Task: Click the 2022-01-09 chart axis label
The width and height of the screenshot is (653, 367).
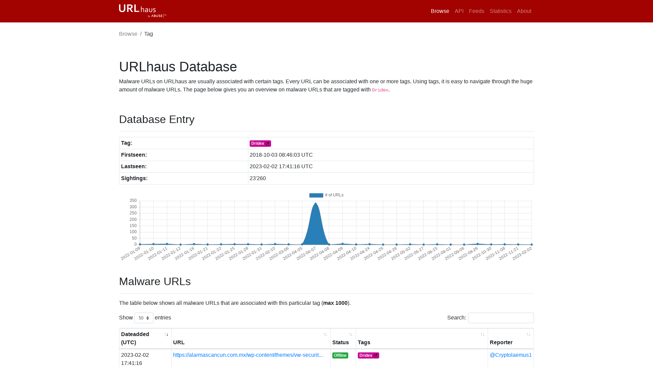Action: tap(131, 254)
